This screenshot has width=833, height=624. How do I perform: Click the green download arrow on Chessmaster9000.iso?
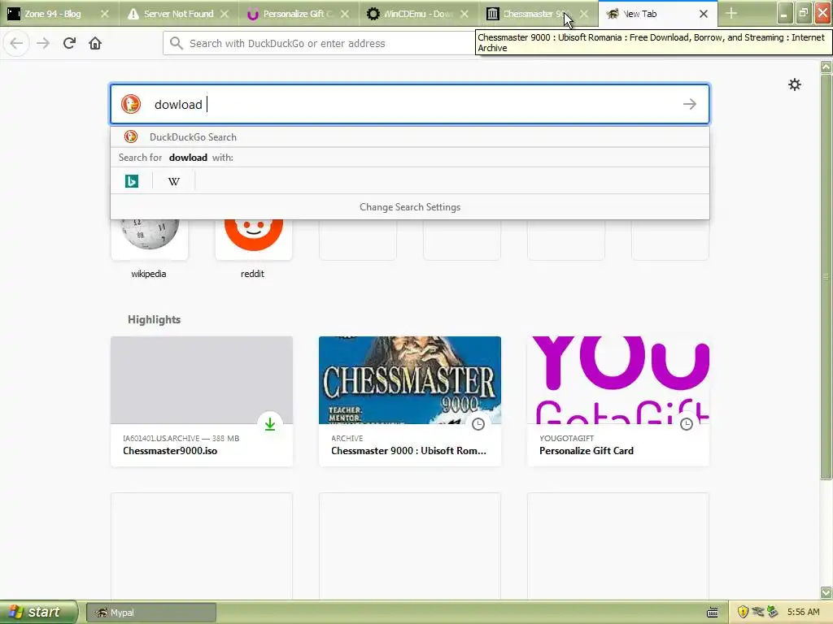(270, 424)
